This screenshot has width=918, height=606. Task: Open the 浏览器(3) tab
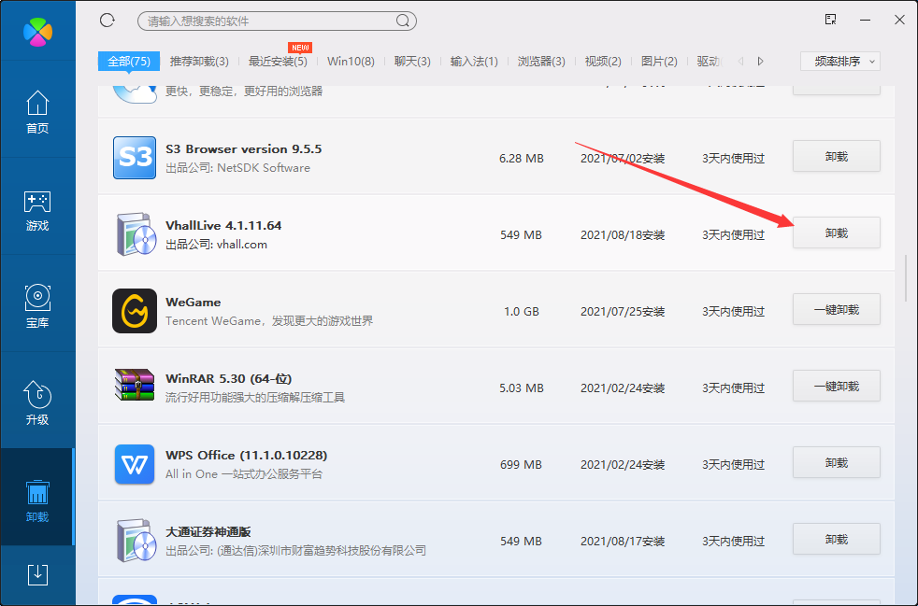click(x=541, y=62)
